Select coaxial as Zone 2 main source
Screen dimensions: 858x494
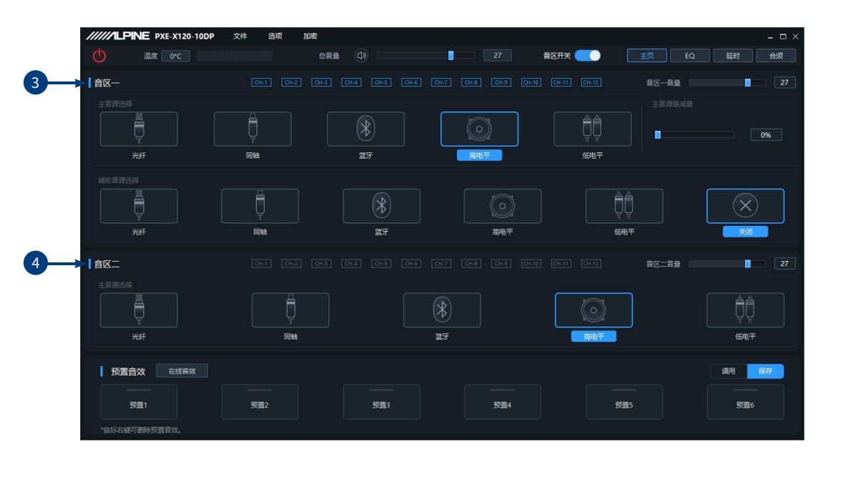[x=290, y=310]
